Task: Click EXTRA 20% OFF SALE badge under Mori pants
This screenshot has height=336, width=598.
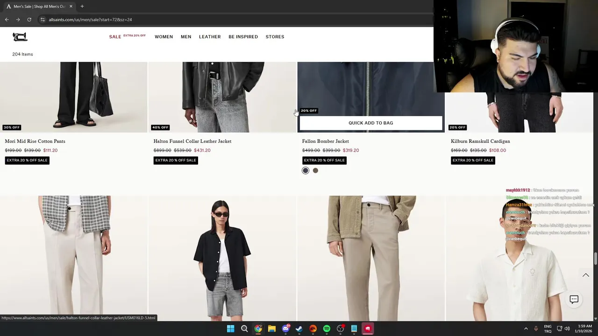Action: pos(27,160)
